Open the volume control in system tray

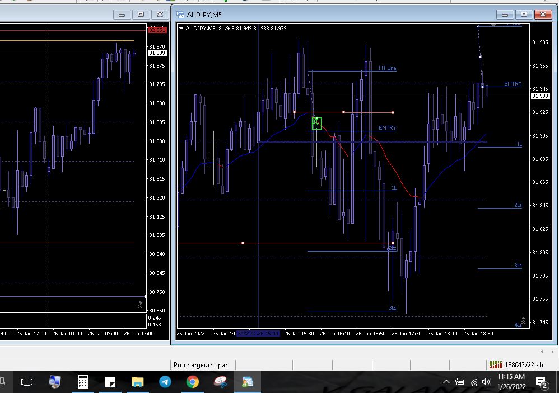[486, 382]
